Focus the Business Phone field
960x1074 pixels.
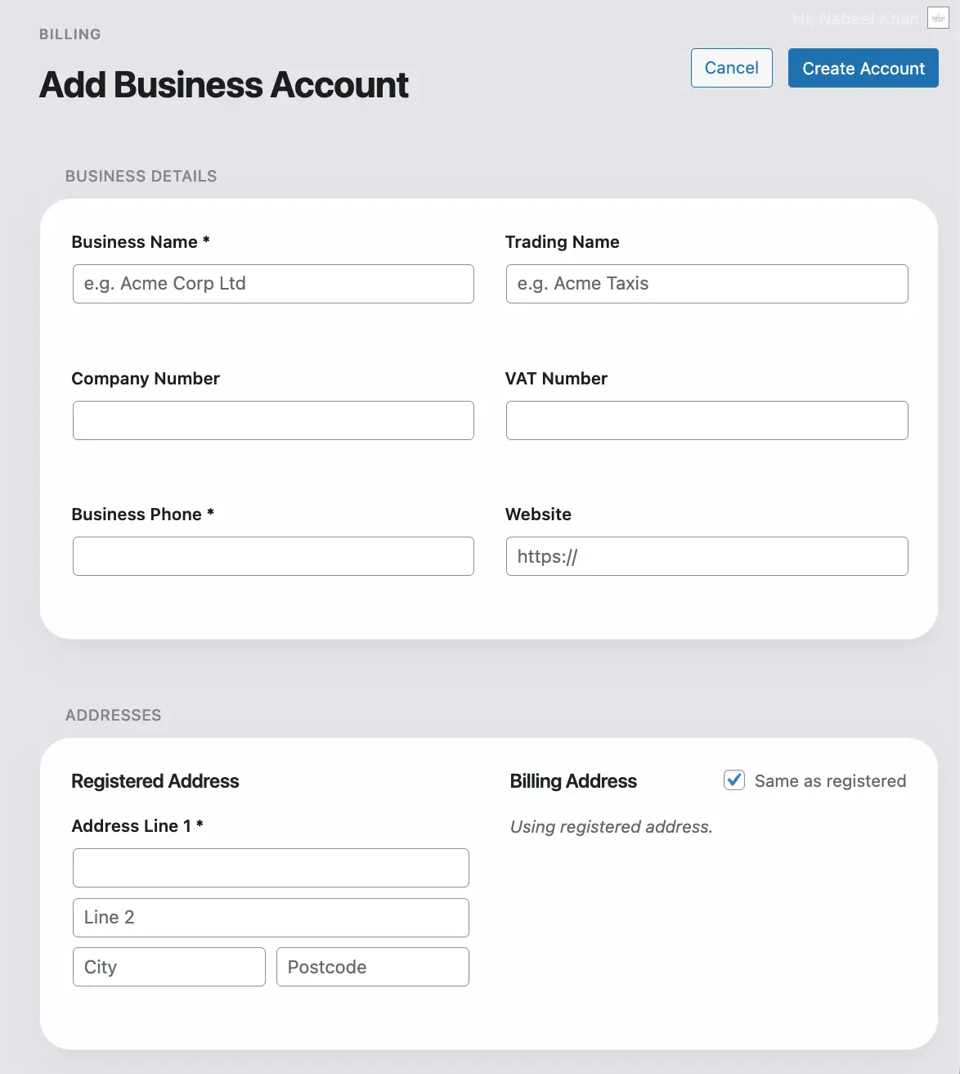click(273, 556)
